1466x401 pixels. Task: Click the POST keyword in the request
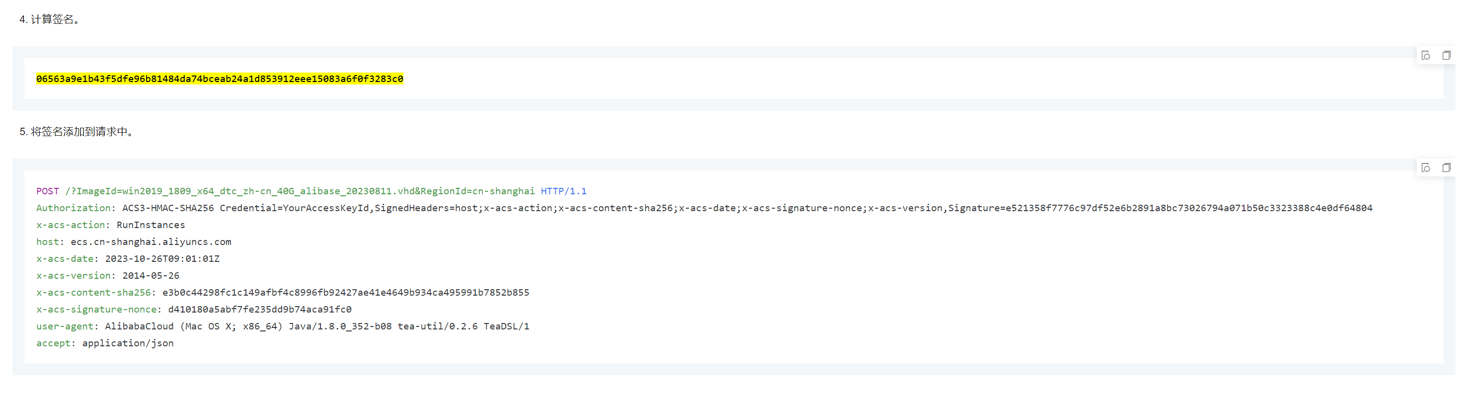(x=47, y=191)
